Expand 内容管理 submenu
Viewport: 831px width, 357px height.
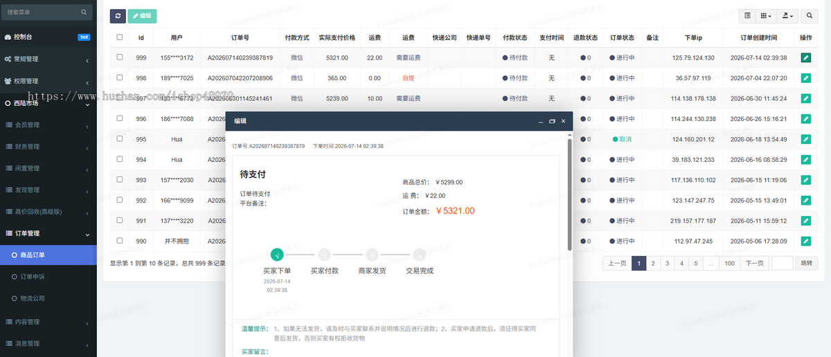pos(48,322)
